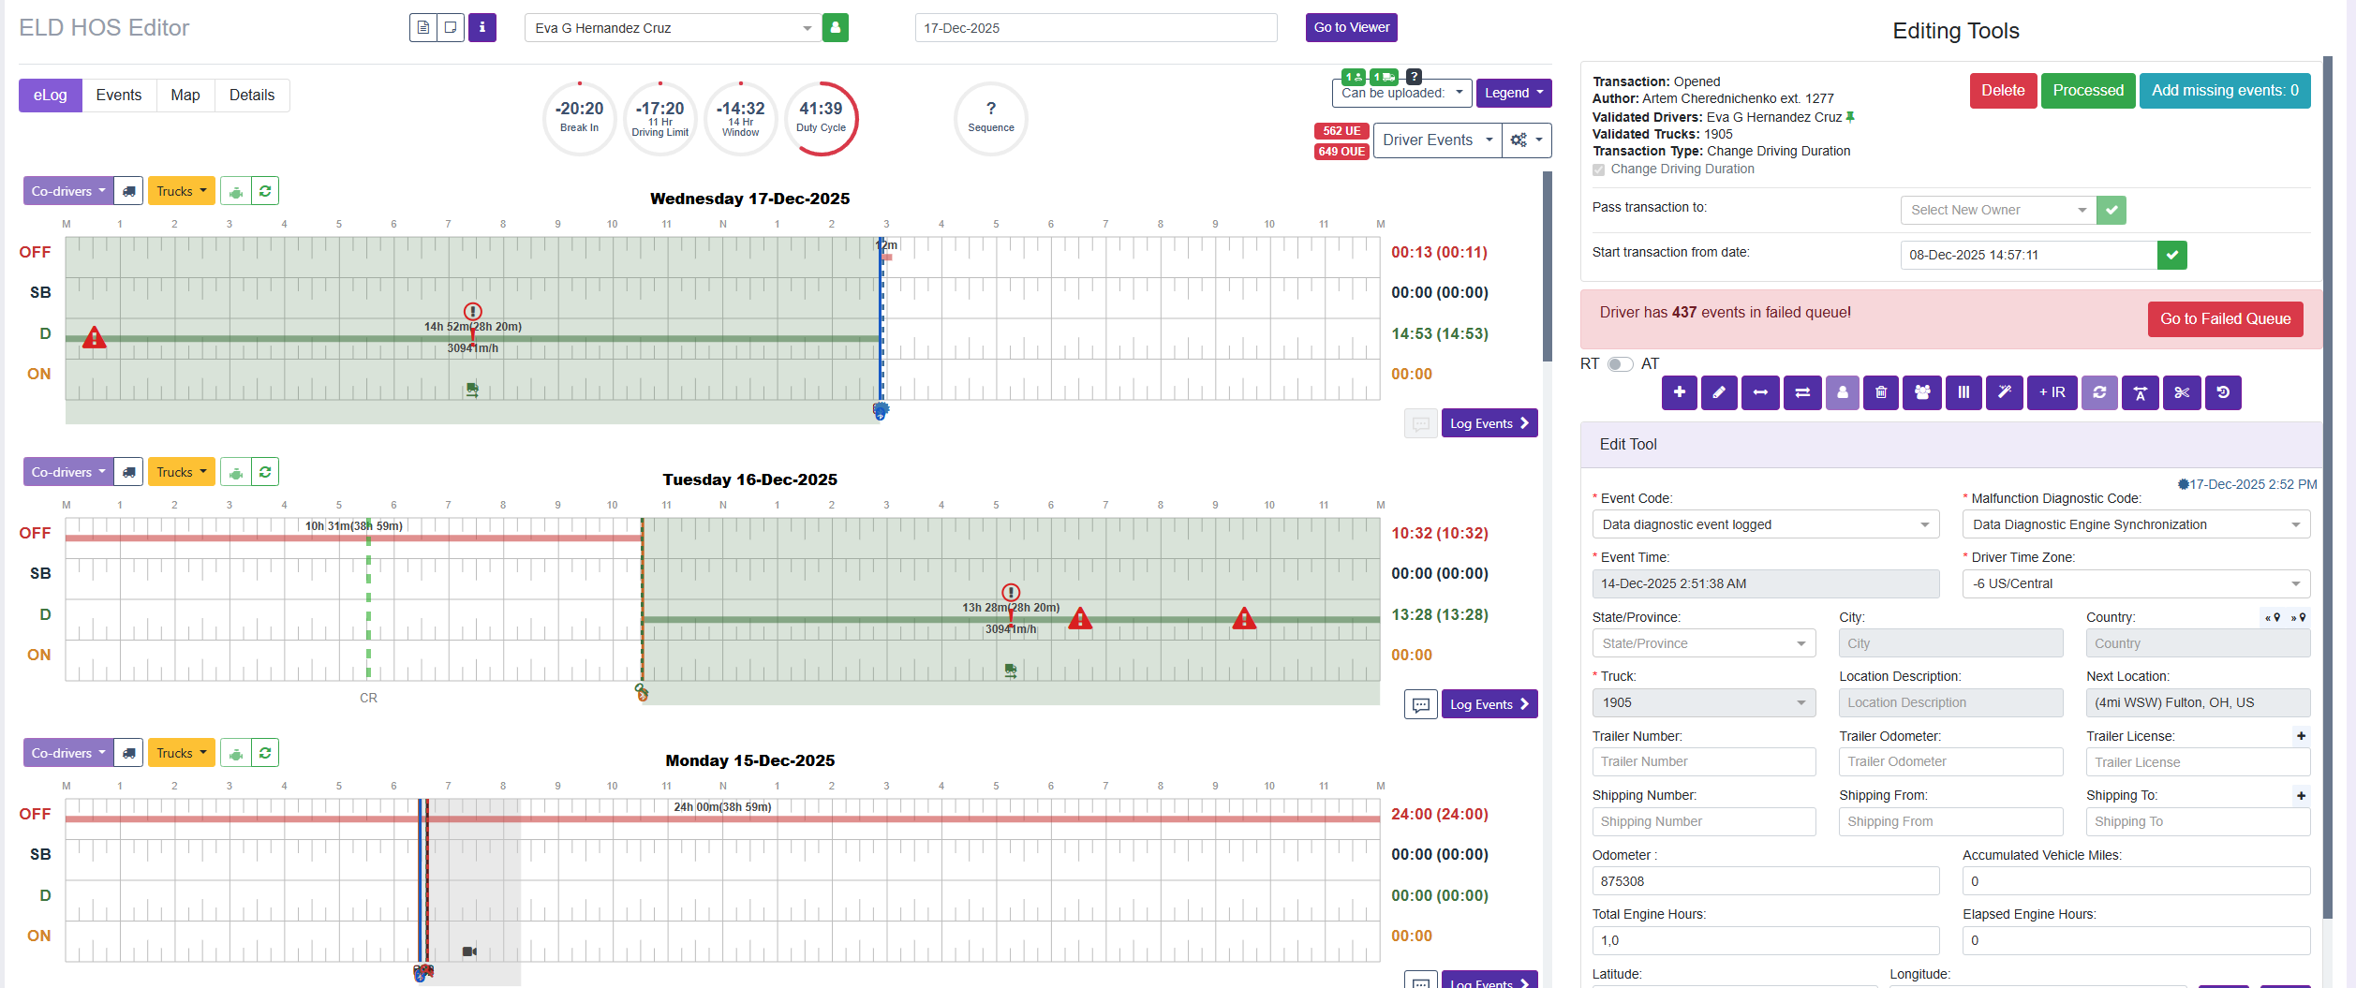Image resolution: width=2356 pixels, height=988 pixels.
Task: Click the green driver profile button
Action: [x=836, y=28]
